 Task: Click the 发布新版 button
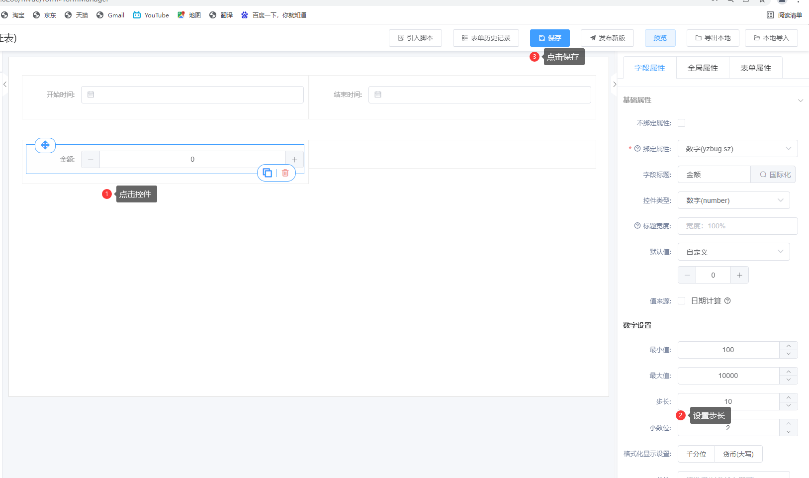click(607, 38)
